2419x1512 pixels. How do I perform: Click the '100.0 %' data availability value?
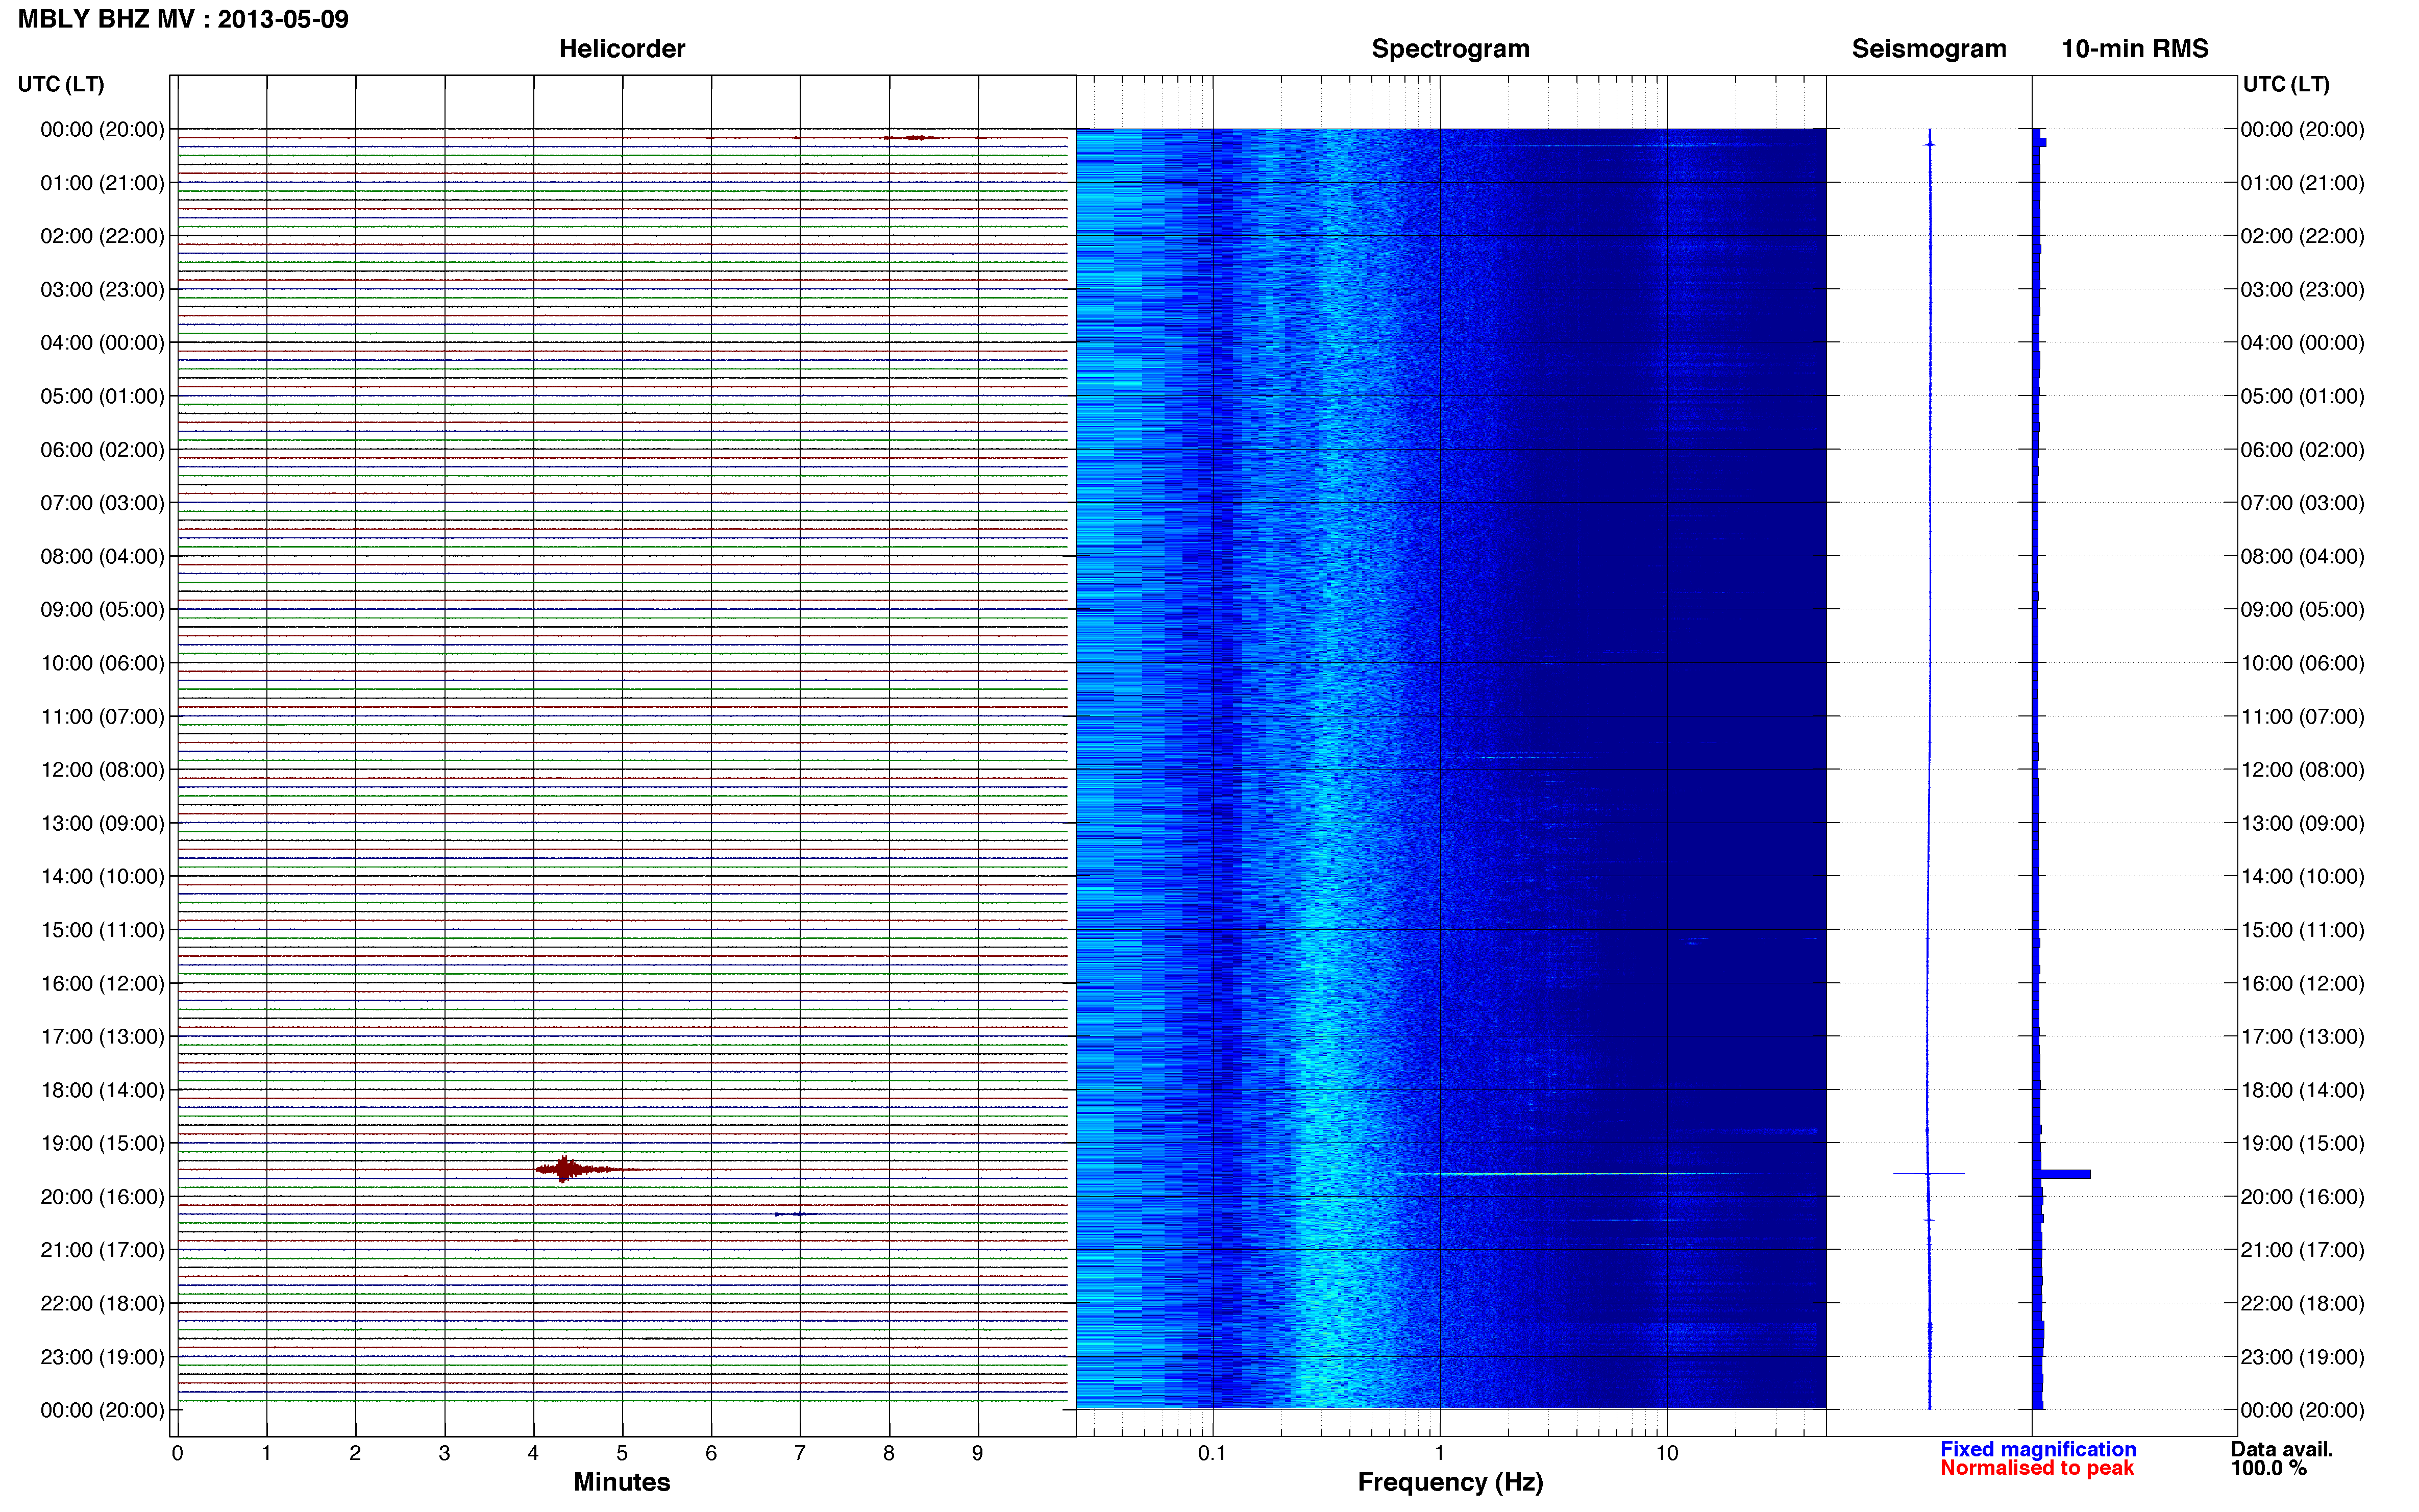tap(2269, 1468)
